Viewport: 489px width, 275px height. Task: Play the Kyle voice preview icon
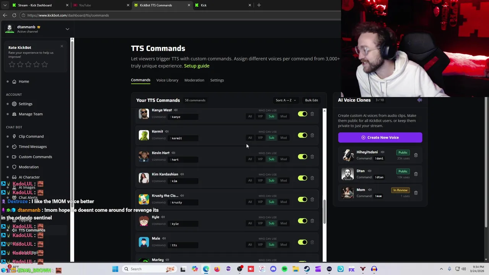coord(163,217)
